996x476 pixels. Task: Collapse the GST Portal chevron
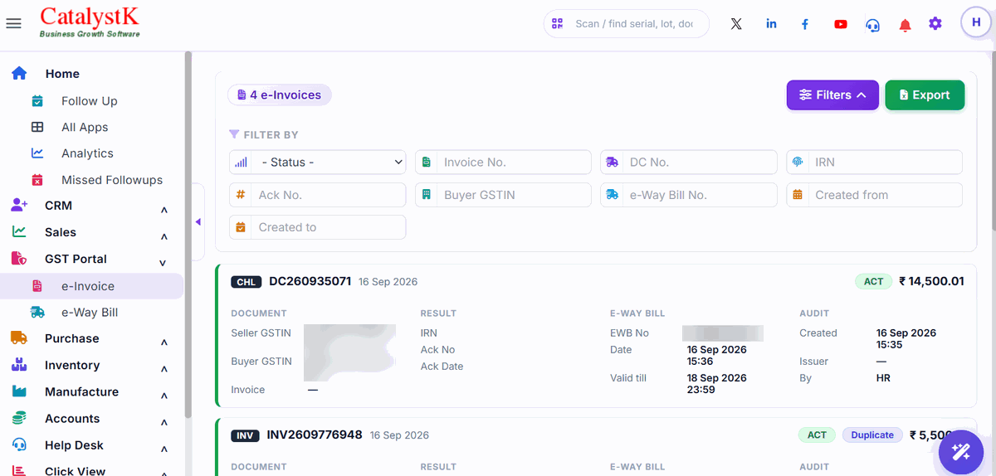(163, 263)
